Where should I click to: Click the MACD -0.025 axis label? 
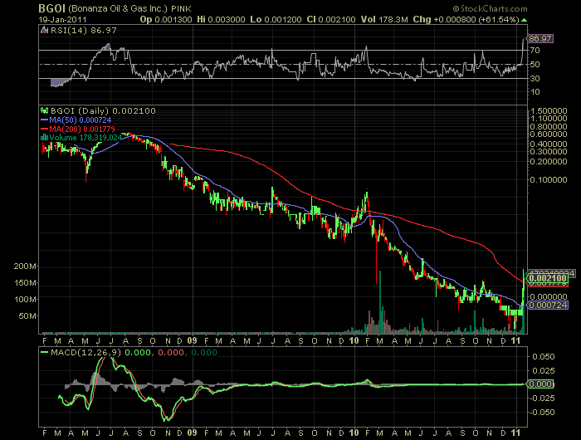coord(542,398)
